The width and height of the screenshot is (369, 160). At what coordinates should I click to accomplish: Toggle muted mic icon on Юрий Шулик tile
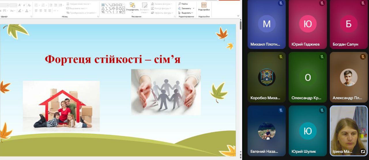click(x=322, y=110)
